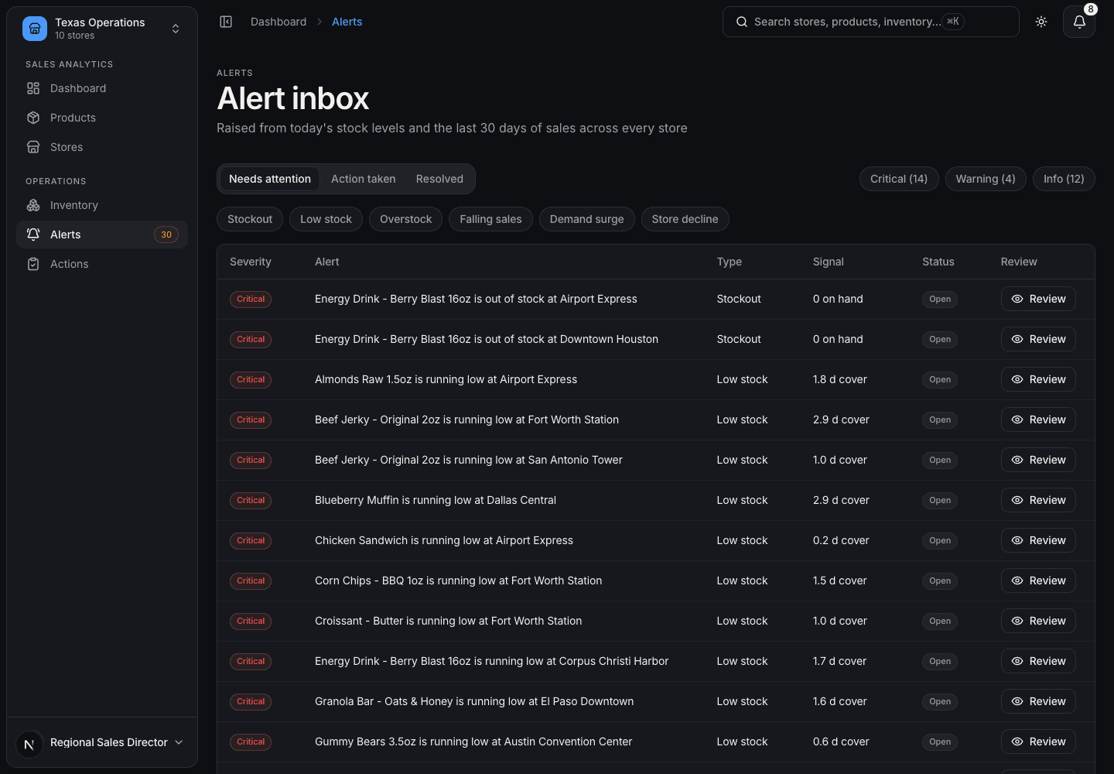Review the Downtown Houston stockout alert

click(x=1038, y=339)
